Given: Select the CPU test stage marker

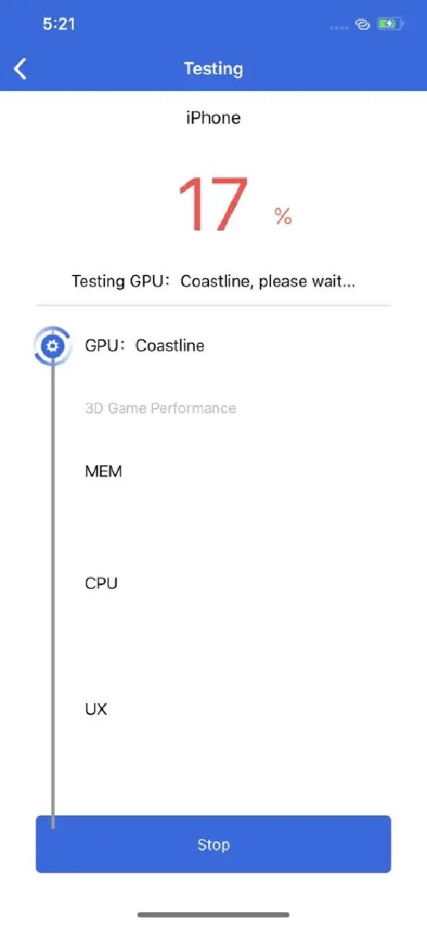Looking at the screenshot, I should (101, 583).
